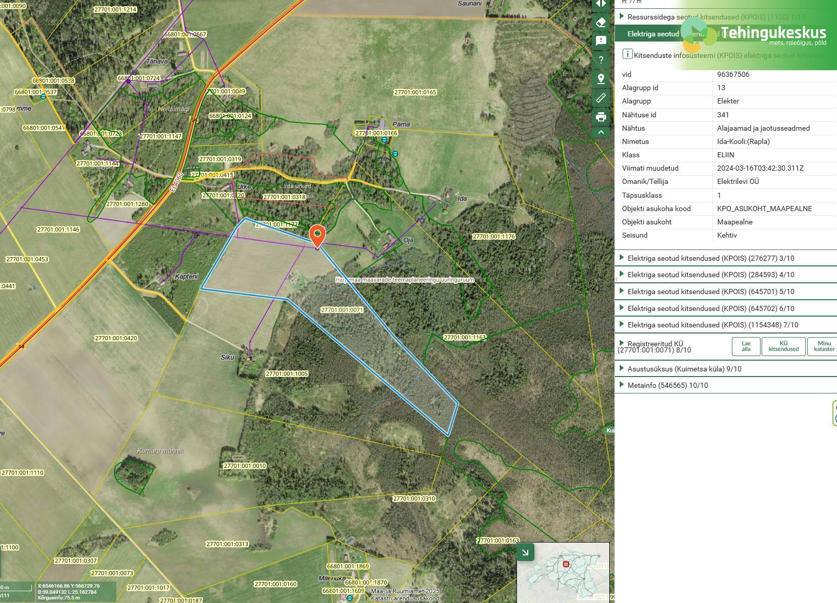
Task: Open the print map tool
Action: (601, 117)
